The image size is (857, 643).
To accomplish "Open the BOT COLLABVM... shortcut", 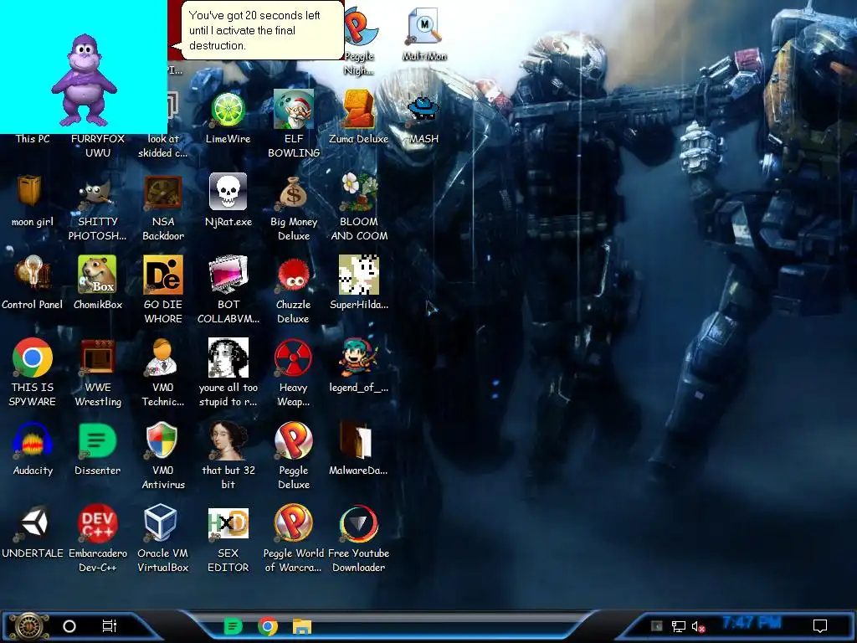I will coord(228,275).
